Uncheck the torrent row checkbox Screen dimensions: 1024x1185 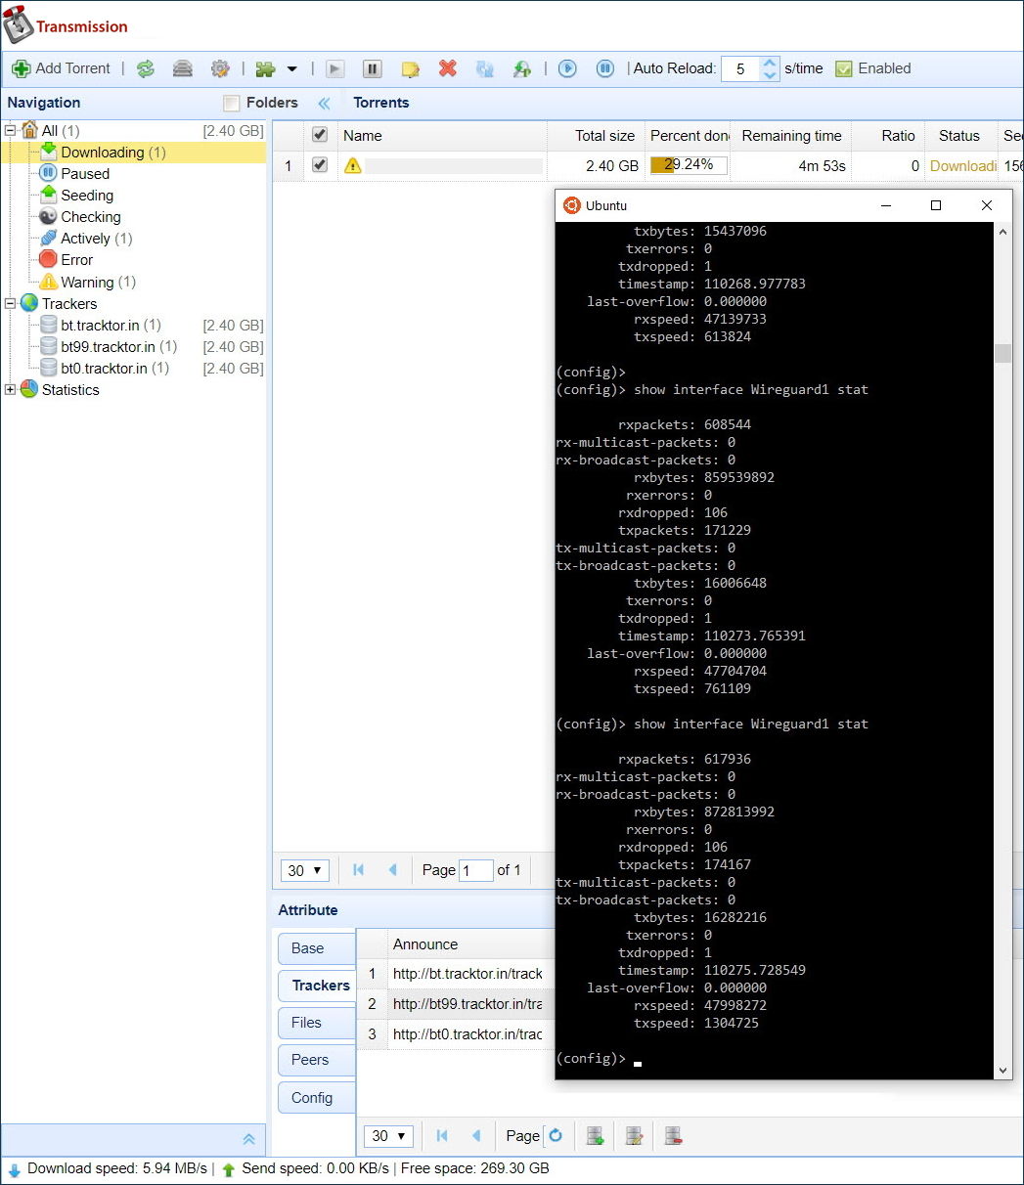tap(319, 165)
